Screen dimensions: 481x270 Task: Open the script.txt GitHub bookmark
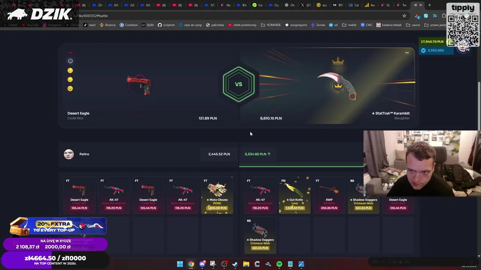pyautogui.click(x=166, y=25)
